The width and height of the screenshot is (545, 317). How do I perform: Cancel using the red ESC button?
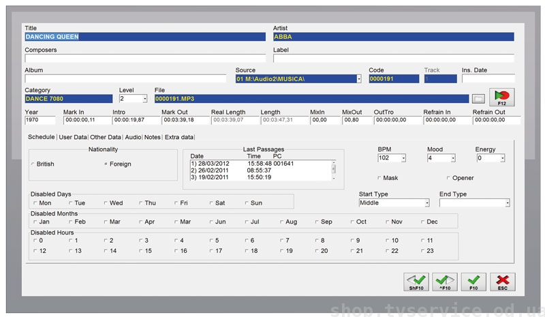(x=503, y=282)
